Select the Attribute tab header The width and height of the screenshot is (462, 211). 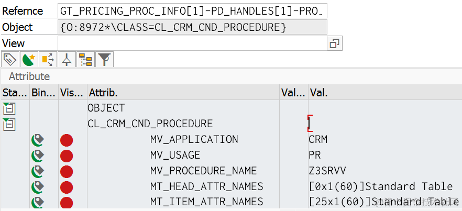pyautogui.click(x=29, y=76)
